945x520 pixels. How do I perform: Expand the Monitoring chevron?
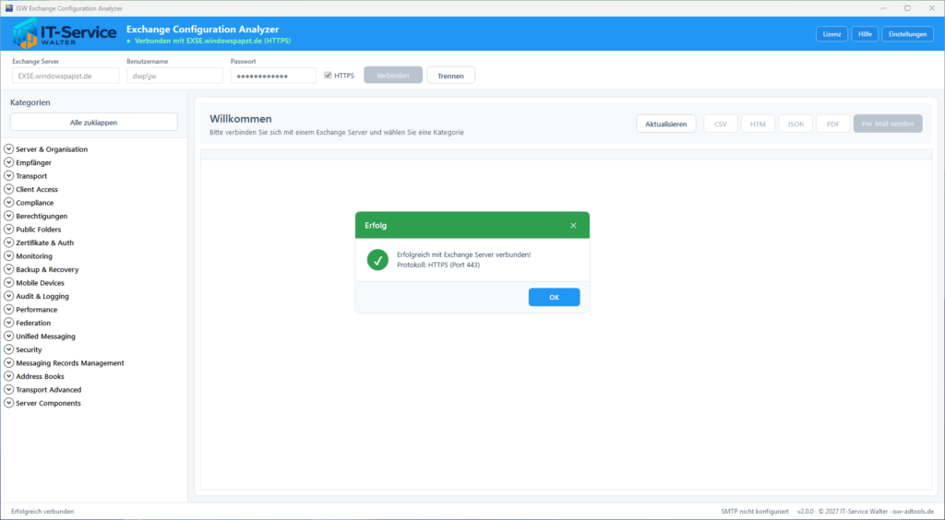pos(9,255)
